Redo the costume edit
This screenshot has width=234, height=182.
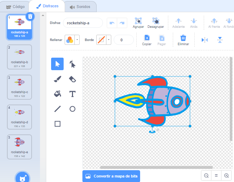click(122, 23)
